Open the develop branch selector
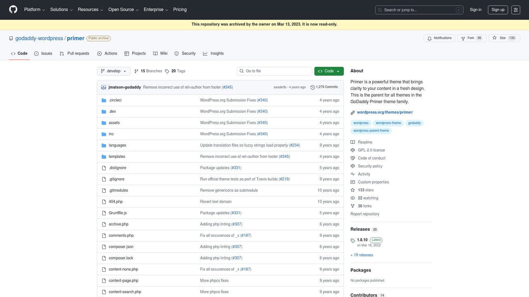Screen dimensions: 529x297 pos(113,71)
